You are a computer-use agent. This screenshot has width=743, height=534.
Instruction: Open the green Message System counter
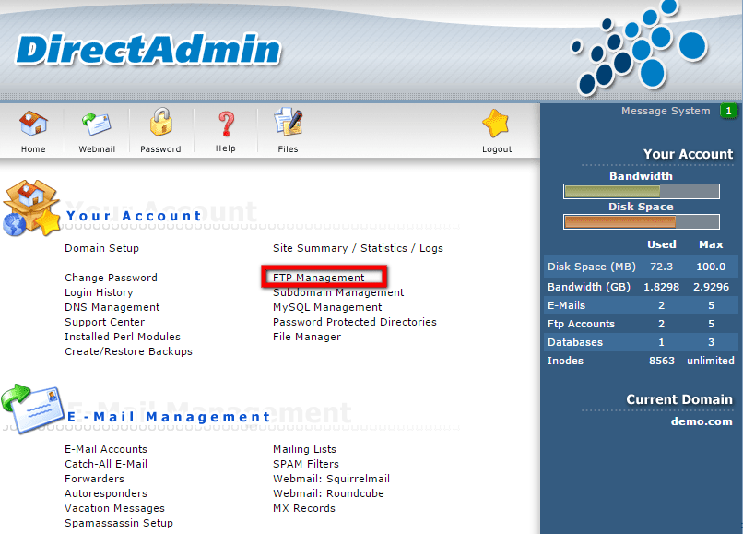point(729,111)
